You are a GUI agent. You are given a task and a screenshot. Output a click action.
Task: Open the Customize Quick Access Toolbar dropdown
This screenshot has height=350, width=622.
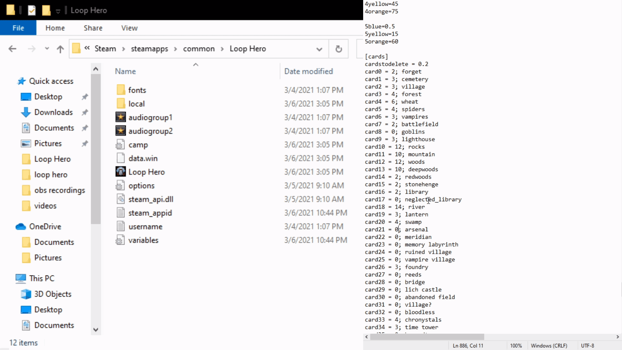pyautogui.click(x=58, y=11)
